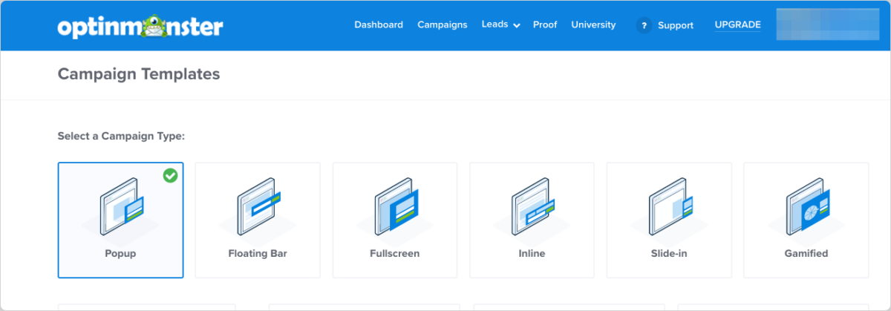Go to the Dashboard page

point(379,24)
